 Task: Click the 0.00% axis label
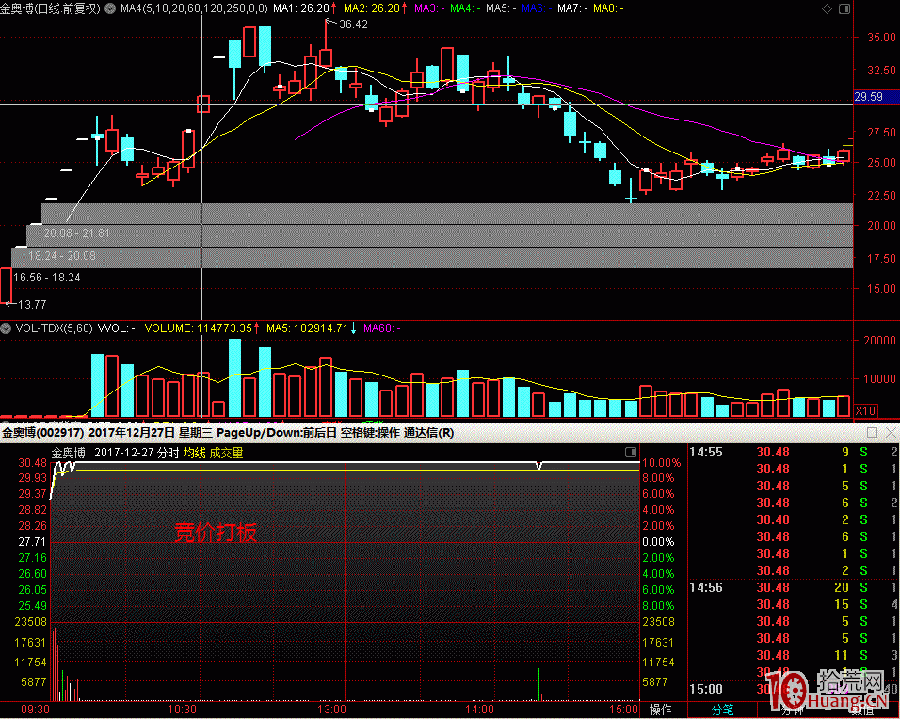click(658, 542)
